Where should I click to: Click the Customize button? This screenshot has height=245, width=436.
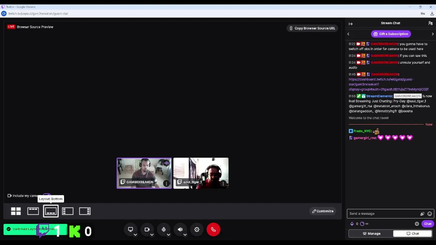pos(323,211)
